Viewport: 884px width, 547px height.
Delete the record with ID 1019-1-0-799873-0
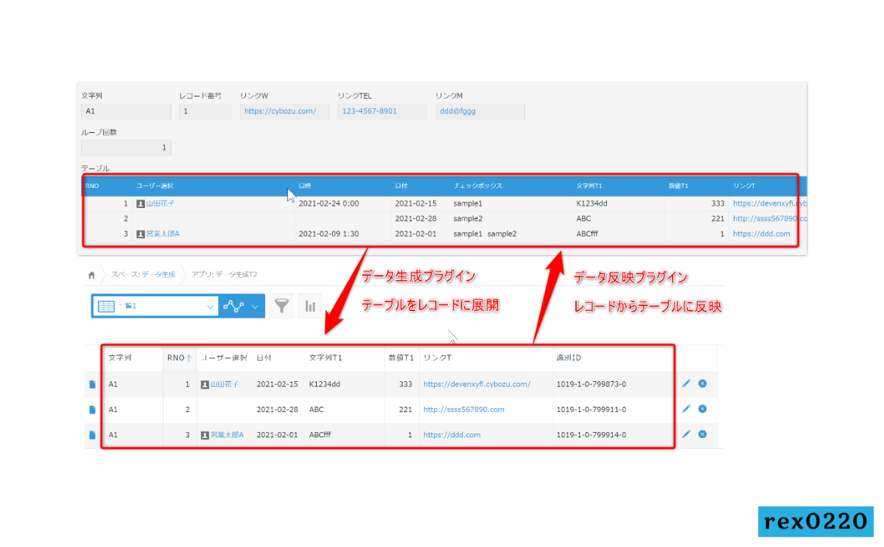click(x=703, y=383)
